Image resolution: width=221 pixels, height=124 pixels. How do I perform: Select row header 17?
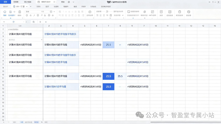(x=3, y=110)
